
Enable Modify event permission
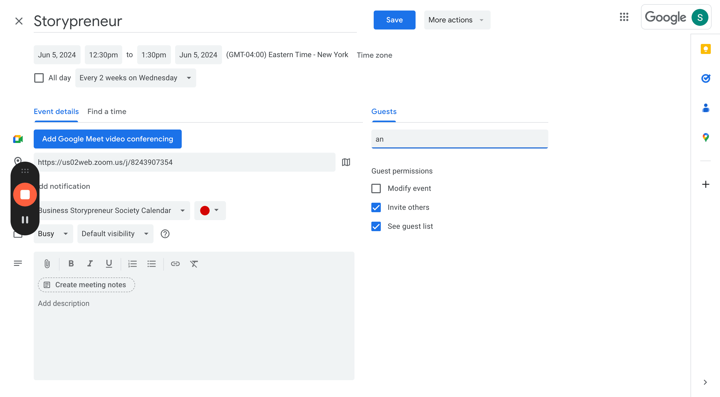point(376,188)
